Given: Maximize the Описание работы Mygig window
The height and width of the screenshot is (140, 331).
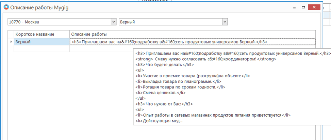Looking at the screenshot, I should click(x=303, y=7).
